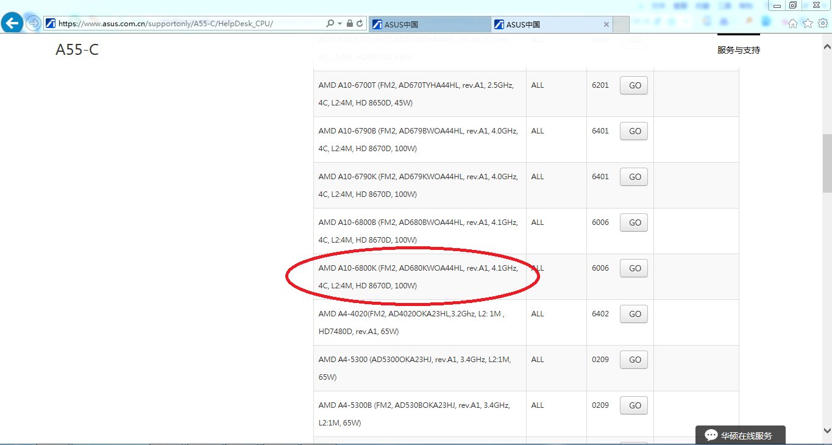Click the security lock icon in address bar
Image resolution: width=832 pixels, height=445 pixels.
coord(349,23)
